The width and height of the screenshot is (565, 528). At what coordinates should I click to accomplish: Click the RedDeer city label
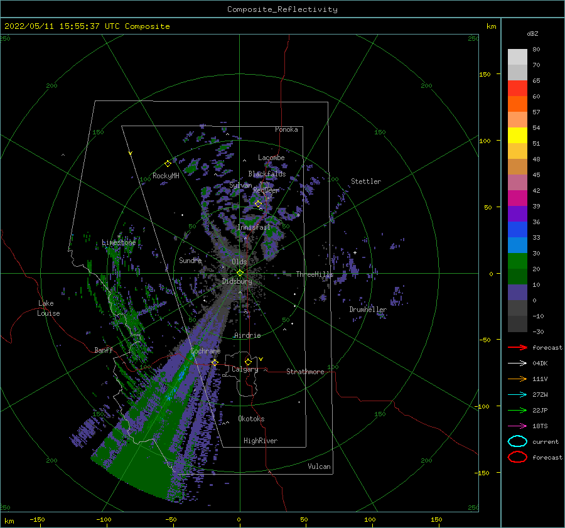click(x=266, y=190)
